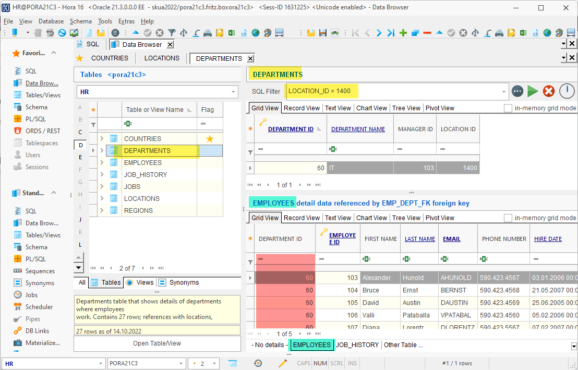
Task: Click the timer clock icon beside filter
Action: tap(567, 91)
